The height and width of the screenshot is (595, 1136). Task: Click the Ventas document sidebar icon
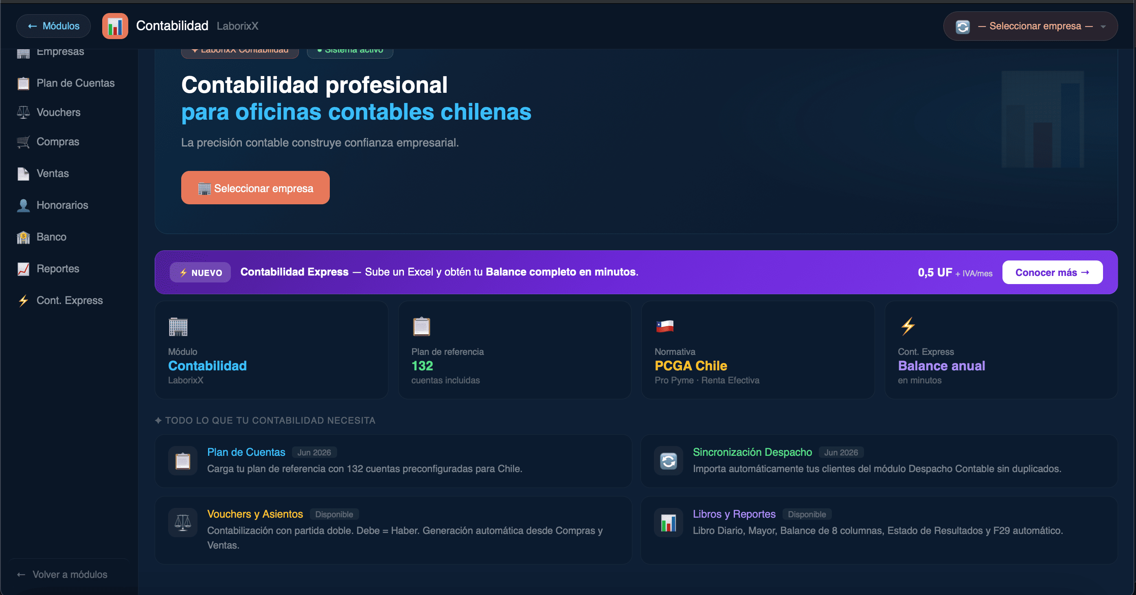[23, 174]
